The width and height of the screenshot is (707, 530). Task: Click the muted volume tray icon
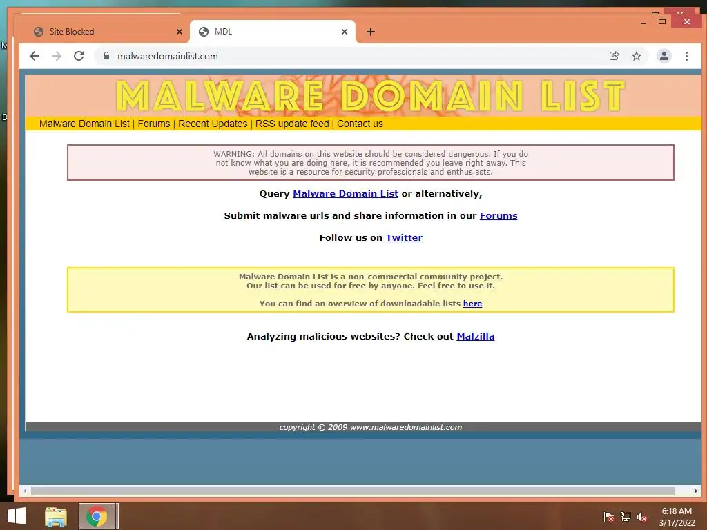pyautogui.click(x=642, y=517)
